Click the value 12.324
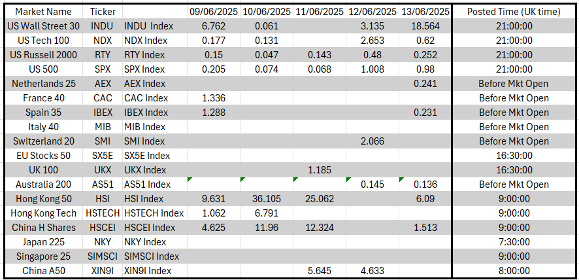This screenshot has width=579, height=280. (320, 228)
